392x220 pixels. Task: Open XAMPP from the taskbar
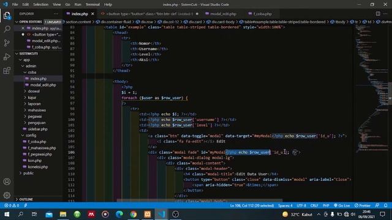[148, 215]
